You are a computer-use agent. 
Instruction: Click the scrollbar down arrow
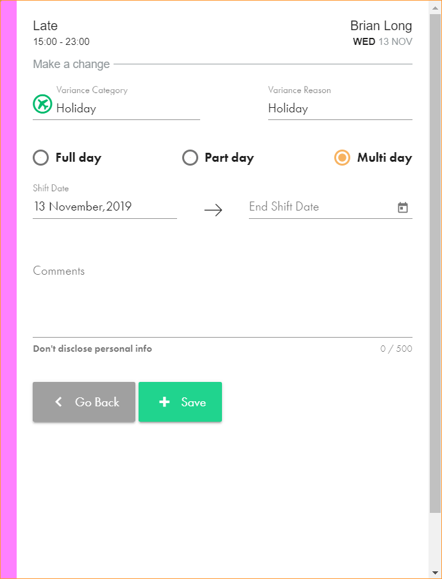(436, 573)
